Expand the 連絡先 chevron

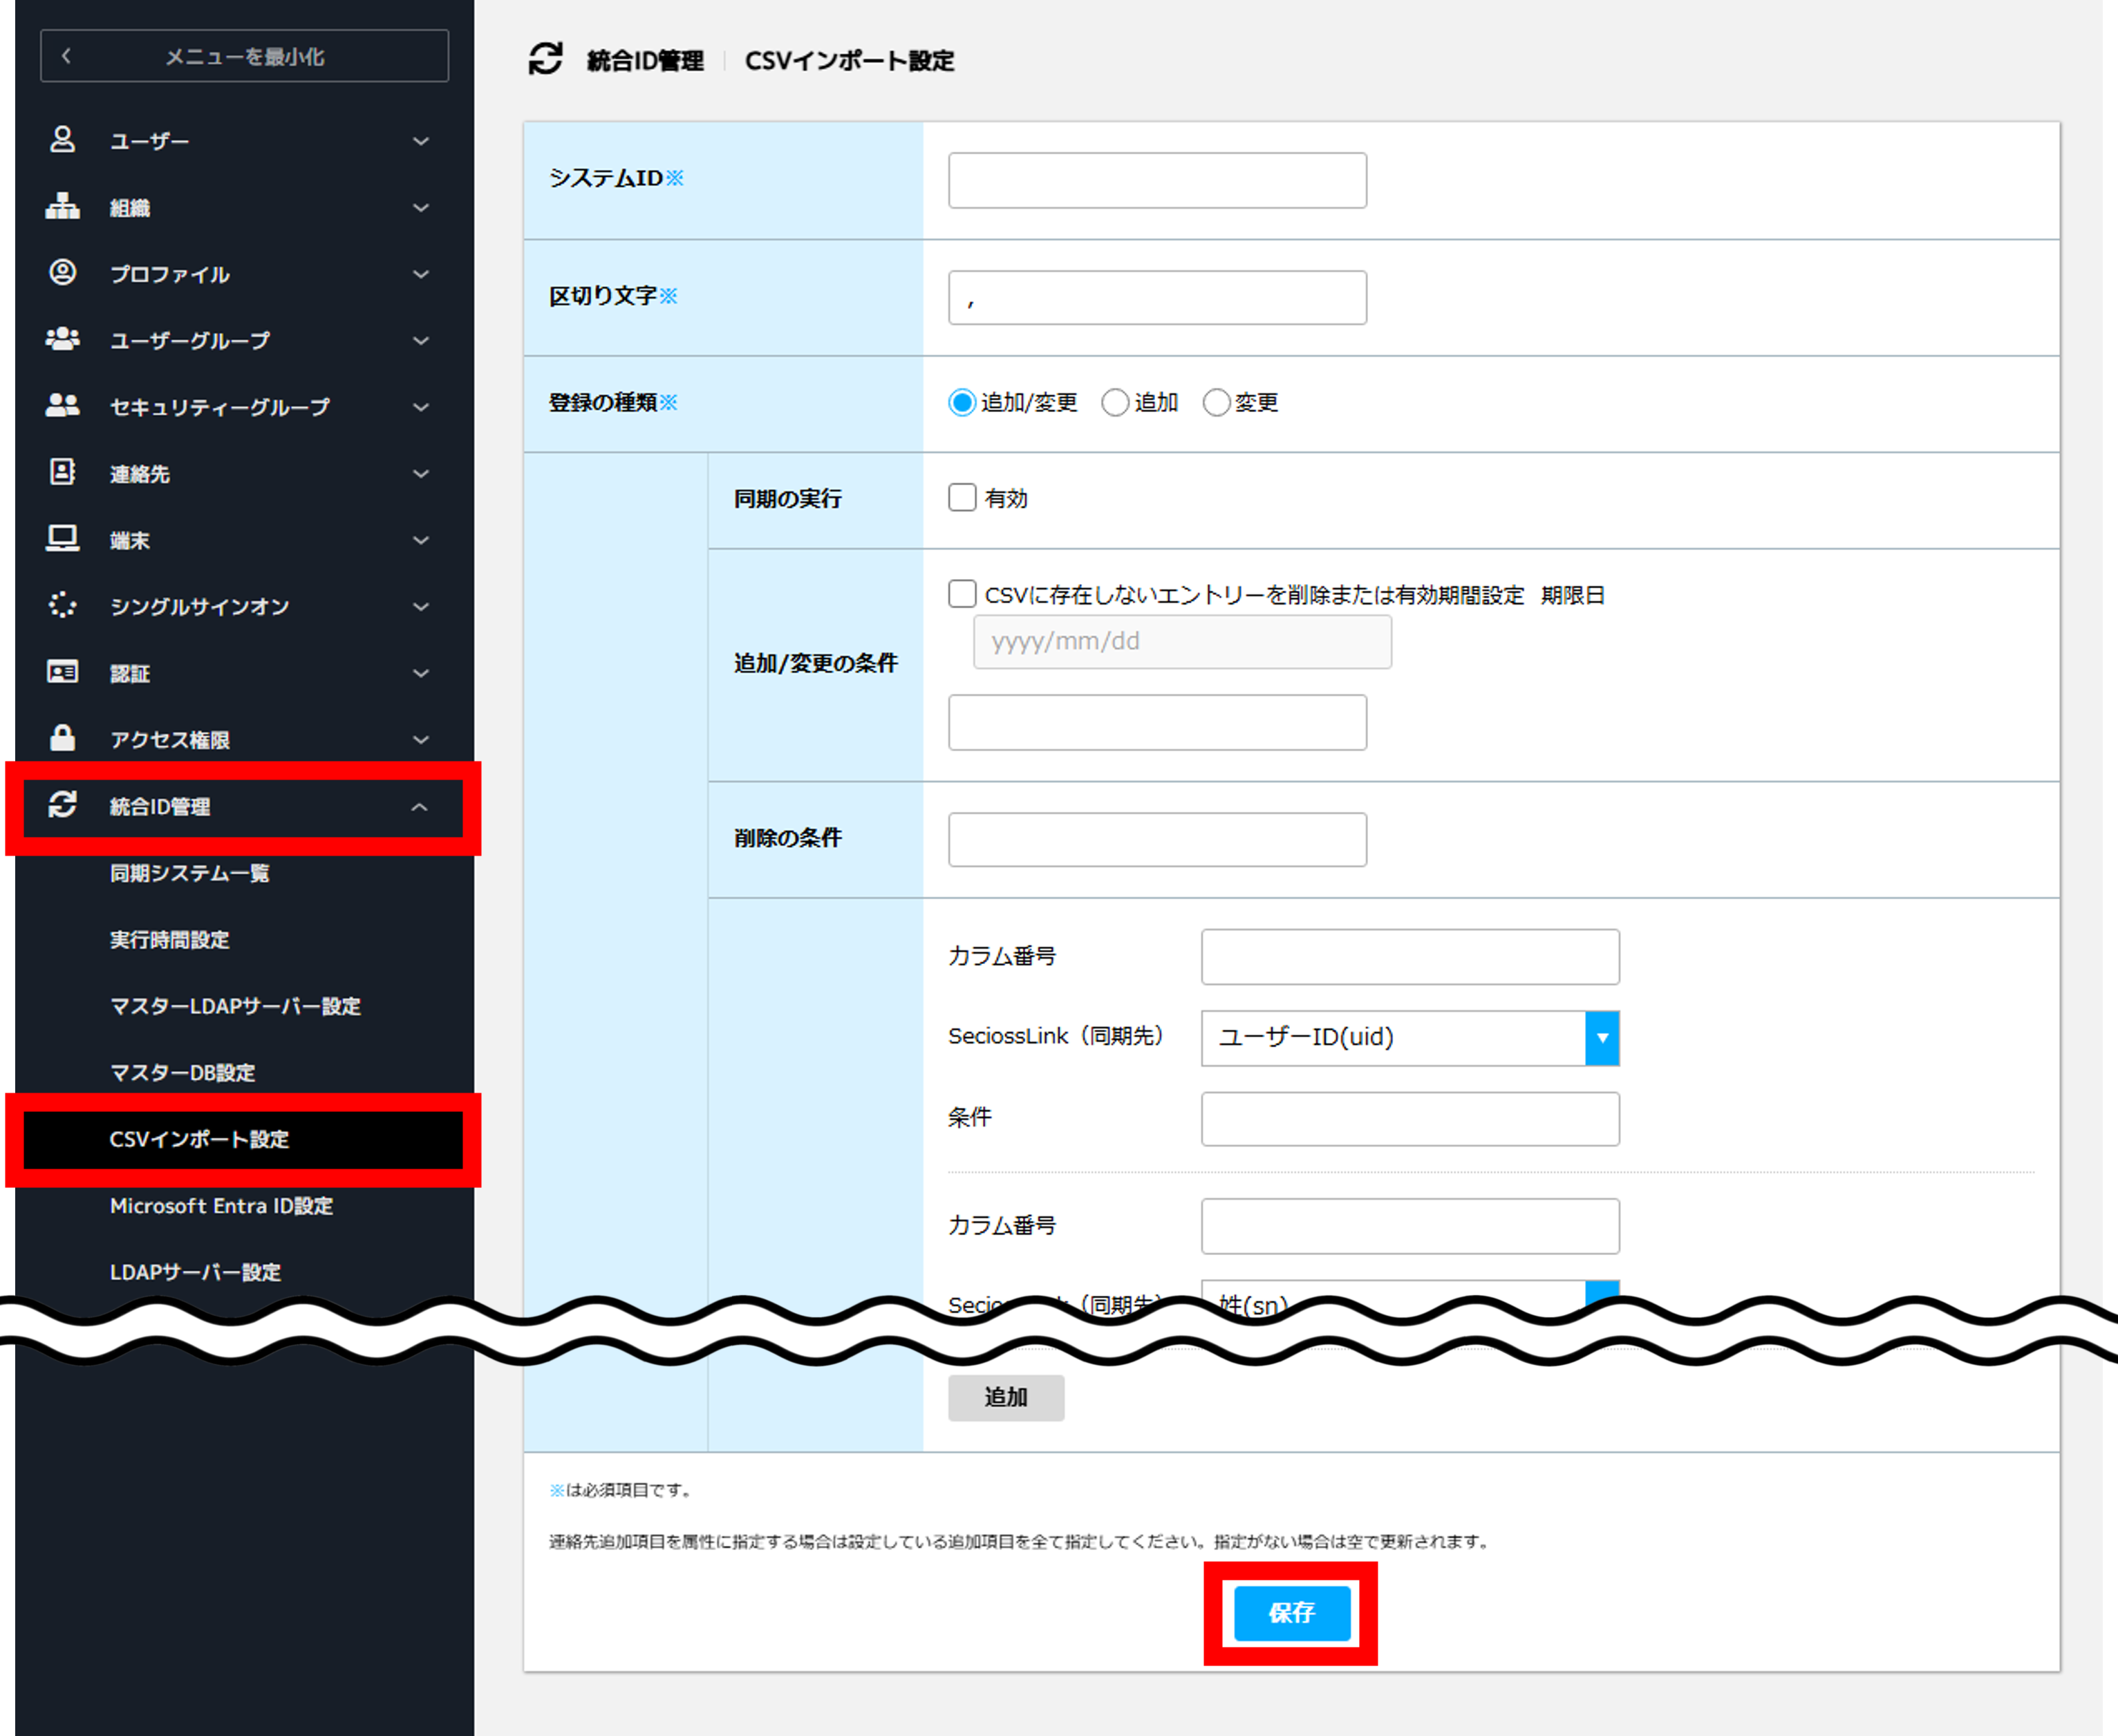421,474
